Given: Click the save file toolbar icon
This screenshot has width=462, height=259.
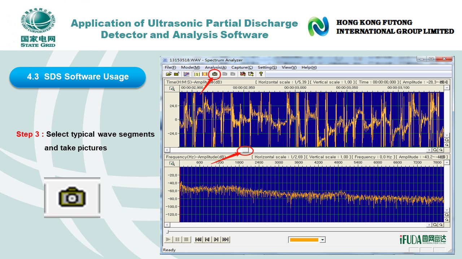Looking at the screenshot, I should (x=176, y=74).
